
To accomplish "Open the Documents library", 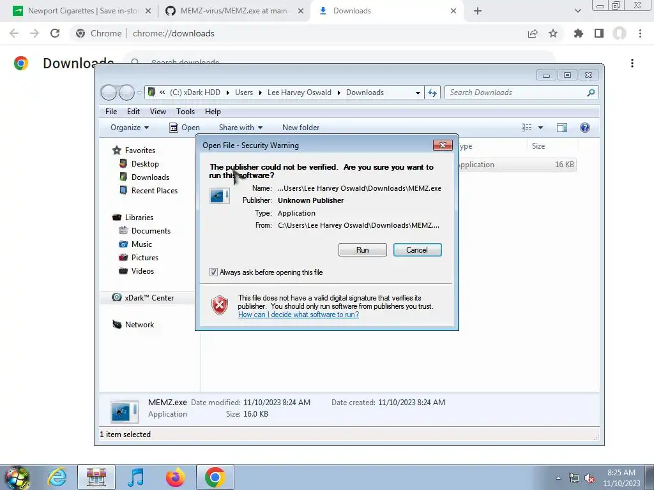I will [151, 231].
